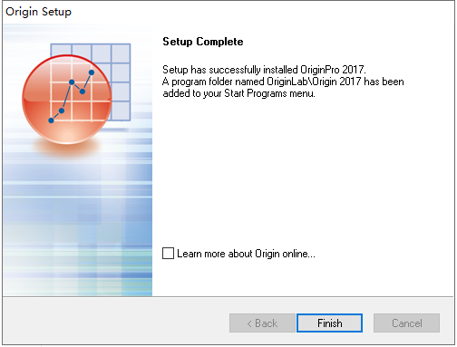Viewport: 457px width, 347px height.
Task: Tick the Learn more about Origin online checkbox
Action: point(168,253)
